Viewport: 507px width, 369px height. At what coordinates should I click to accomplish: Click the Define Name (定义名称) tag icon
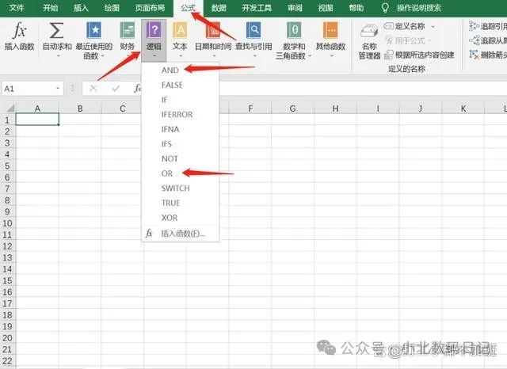pos(389,26)
